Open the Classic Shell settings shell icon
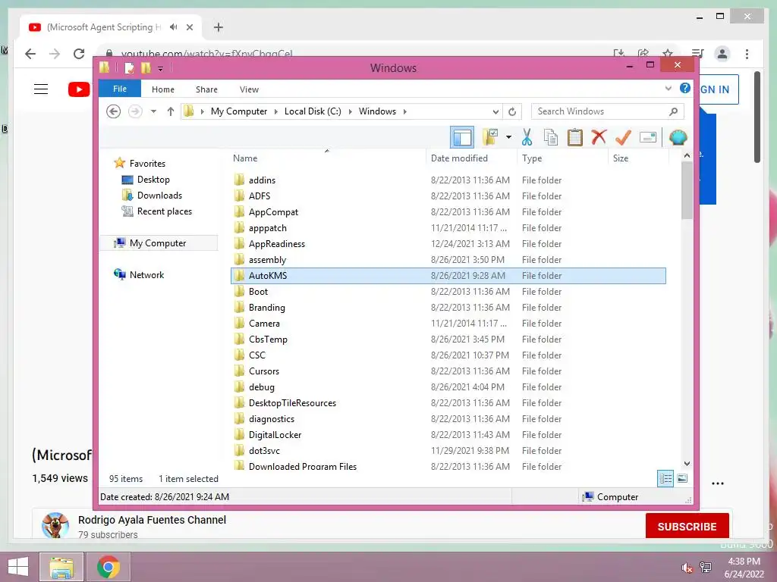777x582 pixels. [678, 137]
